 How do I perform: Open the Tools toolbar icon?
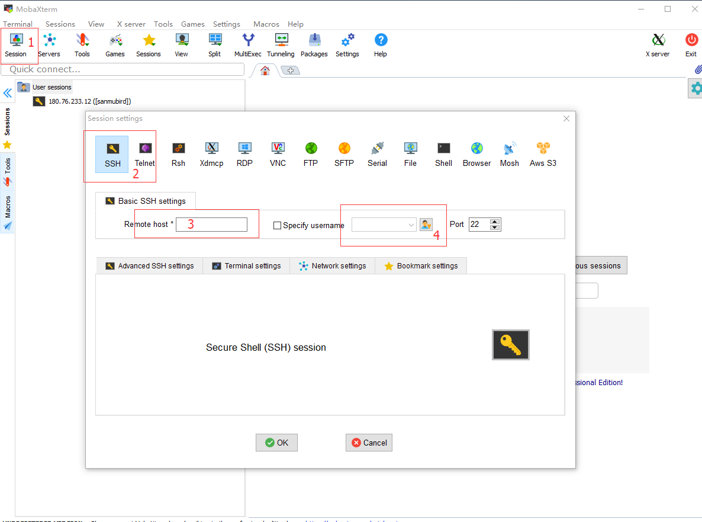tap(82, 45)
